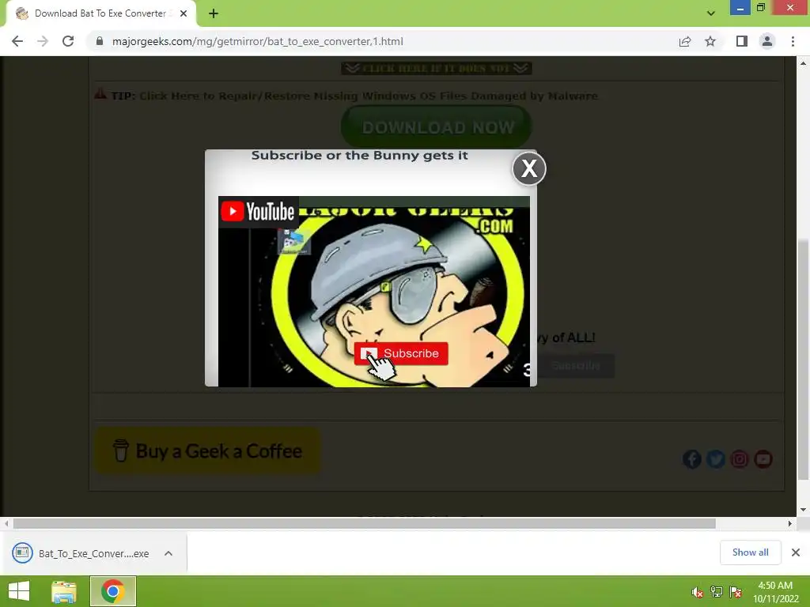
Task: Click the horizontal scrollbar thumb
Action: 364,523
